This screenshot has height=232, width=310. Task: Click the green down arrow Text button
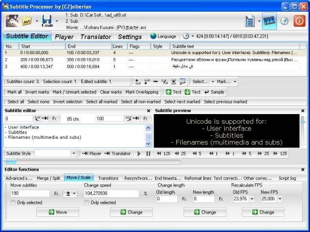(192, 92)
